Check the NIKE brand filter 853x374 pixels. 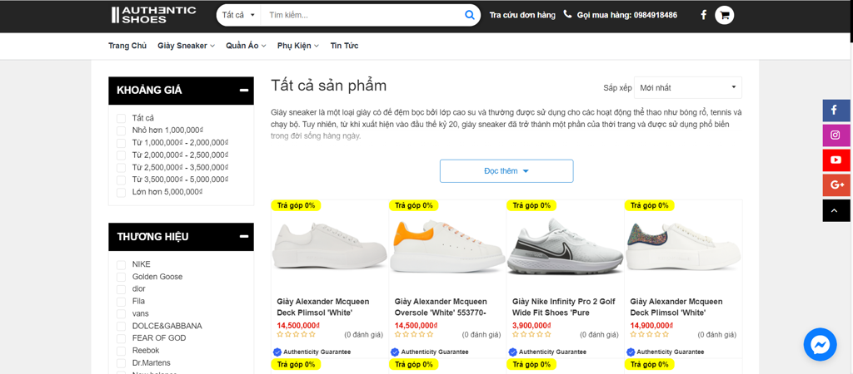click(122, 265)
